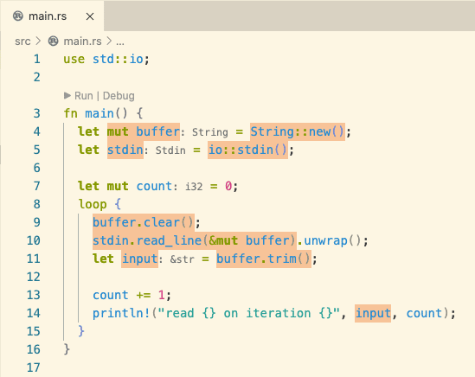Click the play triangle beside Run
This screenshot has width=475, height=377.
tap(67, 96)
